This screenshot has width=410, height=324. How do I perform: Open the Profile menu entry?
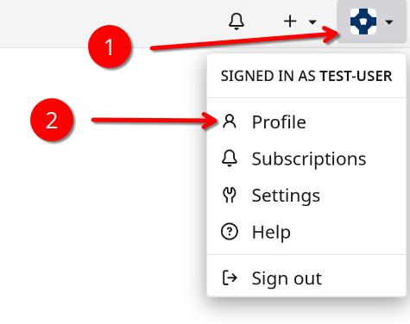pyautogui.click(x=306, y=121)
